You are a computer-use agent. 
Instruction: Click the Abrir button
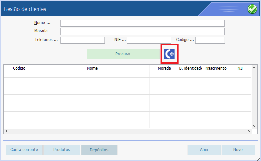click(204, 150)
